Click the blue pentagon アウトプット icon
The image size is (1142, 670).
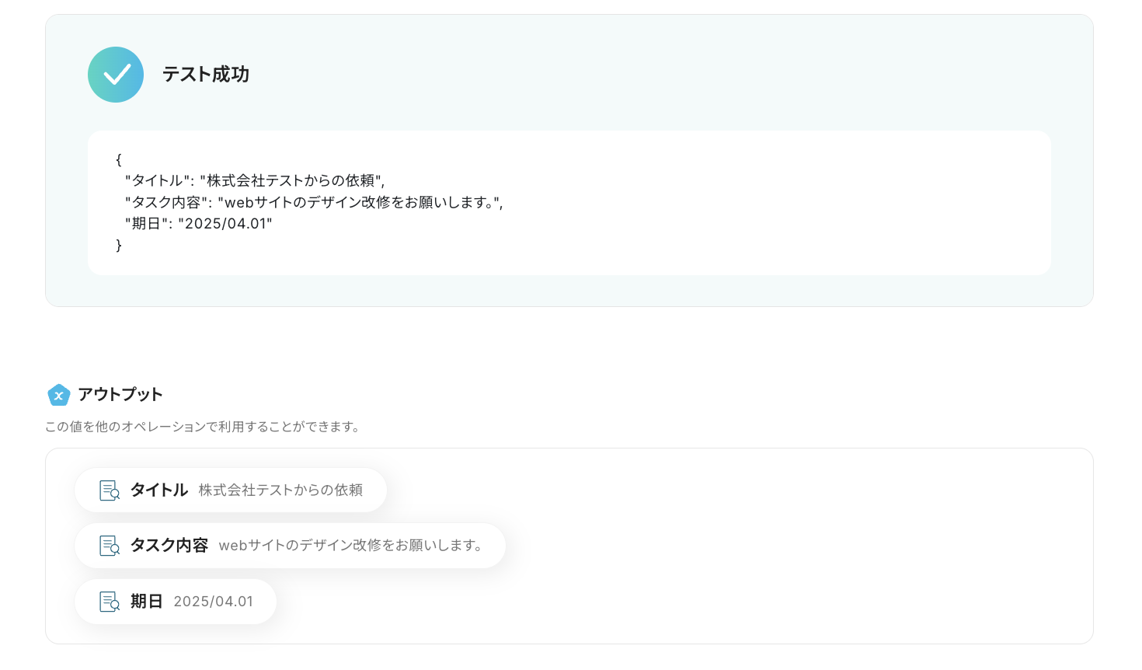coord(59,395)
